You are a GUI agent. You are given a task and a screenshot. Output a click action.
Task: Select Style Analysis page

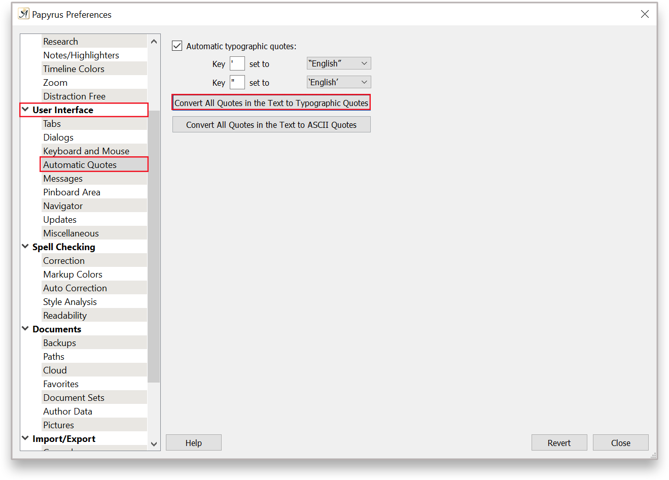click(x=94, y=301)
